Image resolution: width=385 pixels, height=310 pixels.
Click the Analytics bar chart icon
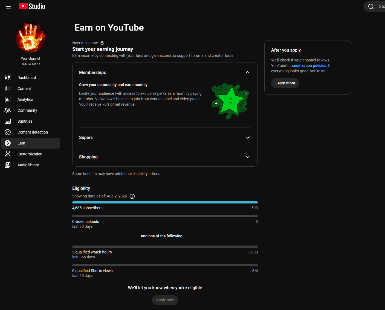point(8,99)
